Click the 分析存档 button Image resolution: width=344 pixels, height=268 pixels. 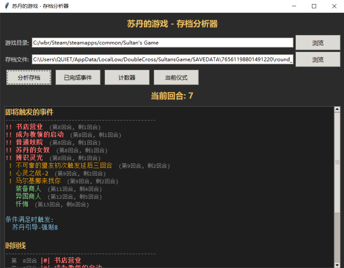[29, 77]
